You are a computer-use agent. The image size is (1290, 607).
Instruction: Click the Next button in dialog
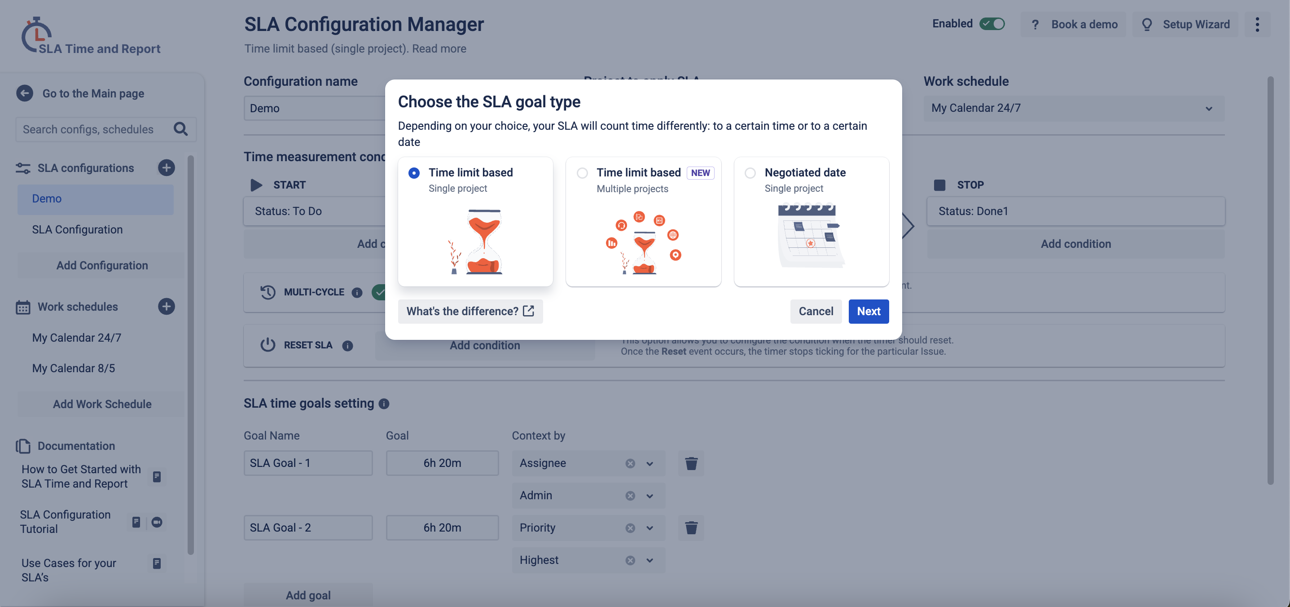click(869, 311)
